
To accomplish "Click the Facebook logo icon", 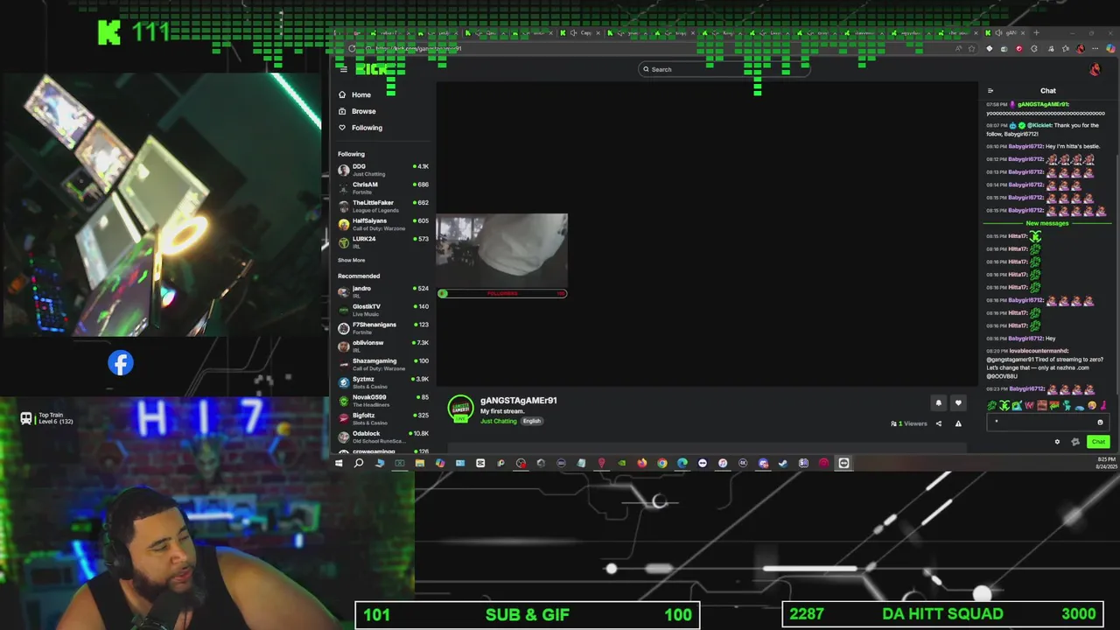I will (121, 363).
